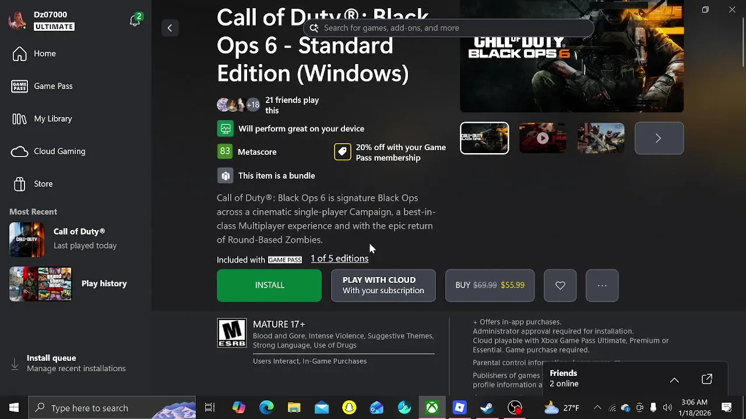Click the magnifier icon in the search bar
This screenshot has width=746, height=419.
click(x=314, y=28)
